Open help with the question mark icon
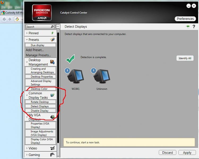 tap(194, 27)
